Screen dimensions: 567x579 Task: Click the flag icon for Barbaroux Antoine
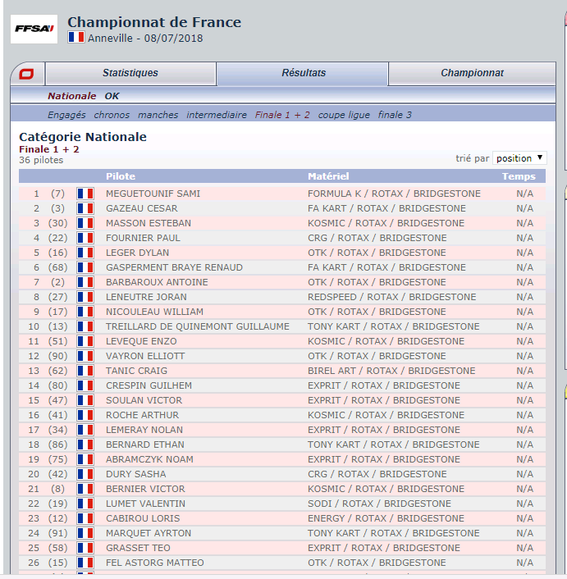pyautogui.click(x=85, y=282)
